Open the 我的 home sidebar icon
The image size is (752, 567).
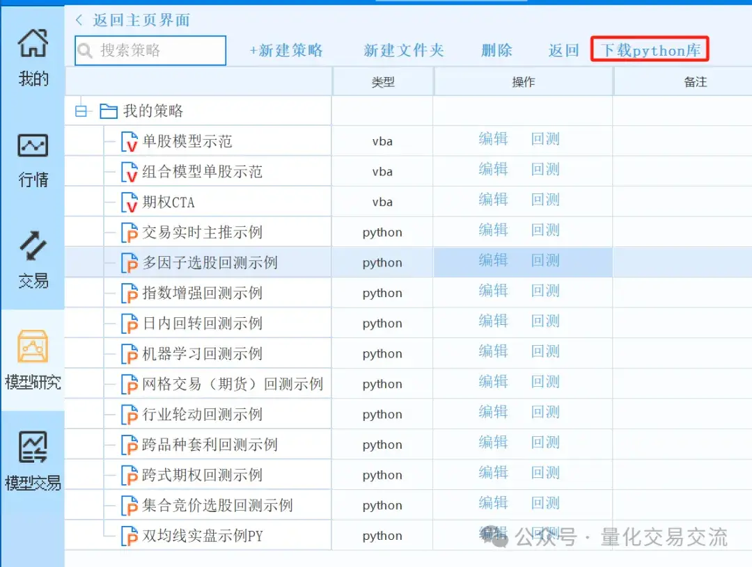[x=33, y=43]
